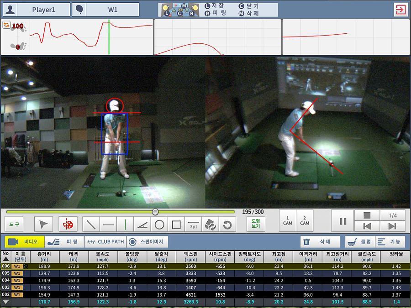The height and width of the screenshot is (308, 411).
Task: Click the 기능 function button
Action: [390, 242]
